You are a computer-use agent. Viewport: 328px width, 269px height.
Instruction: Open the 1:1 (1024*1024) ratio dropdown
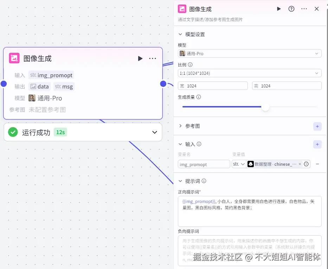(x=250, y=73)
